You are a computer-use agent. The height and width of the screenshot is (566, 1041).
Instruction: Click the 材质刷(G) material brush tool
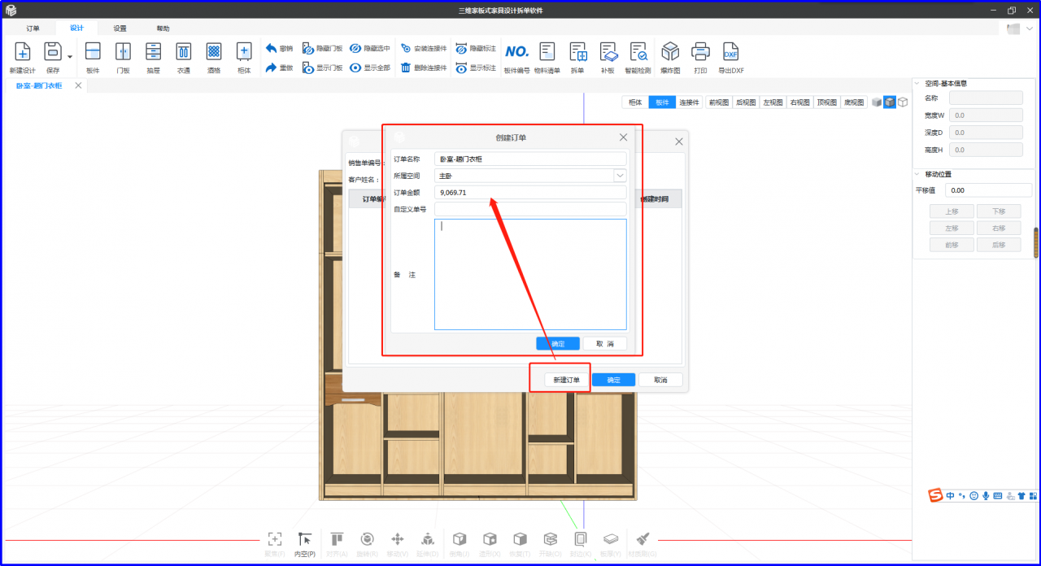(x=642, y=543)
